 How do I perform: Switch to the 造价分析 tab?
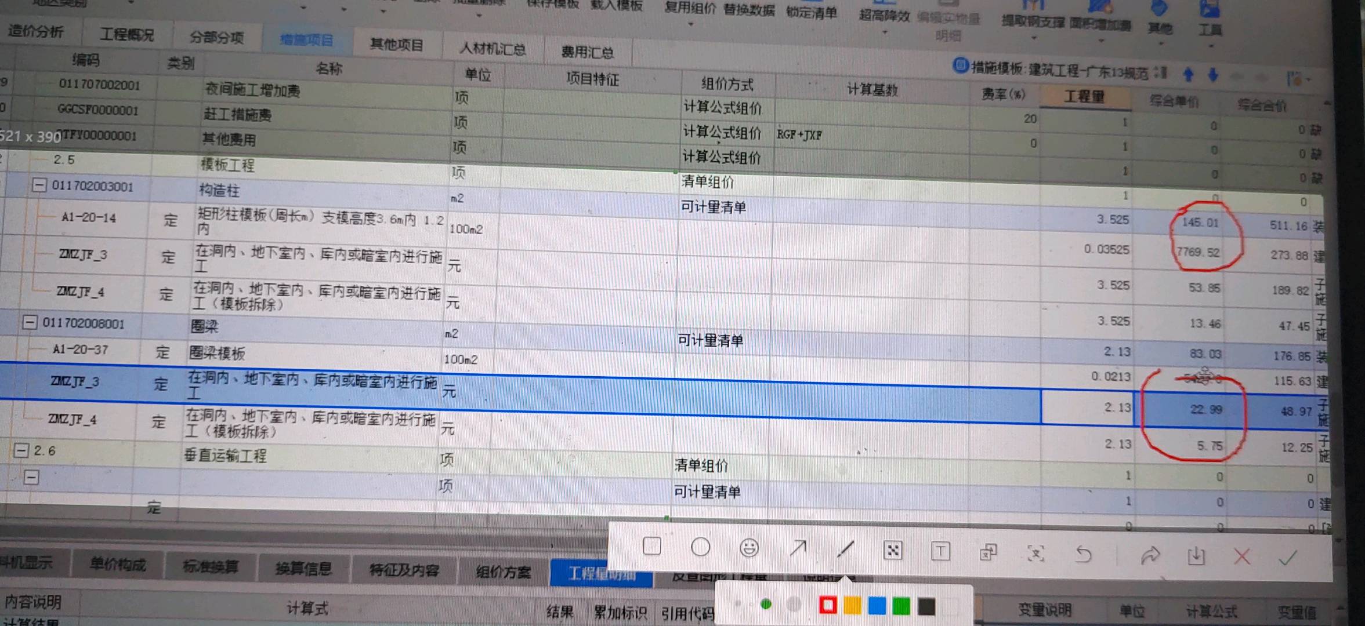click(36, 31)
